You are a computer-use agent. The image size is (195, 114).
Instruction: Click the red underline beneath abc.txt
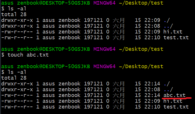coord(176,98)
